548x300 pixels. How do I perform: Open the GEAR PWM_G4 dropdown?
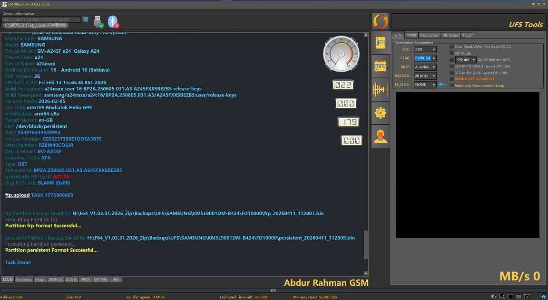click(x=425, y=58)
